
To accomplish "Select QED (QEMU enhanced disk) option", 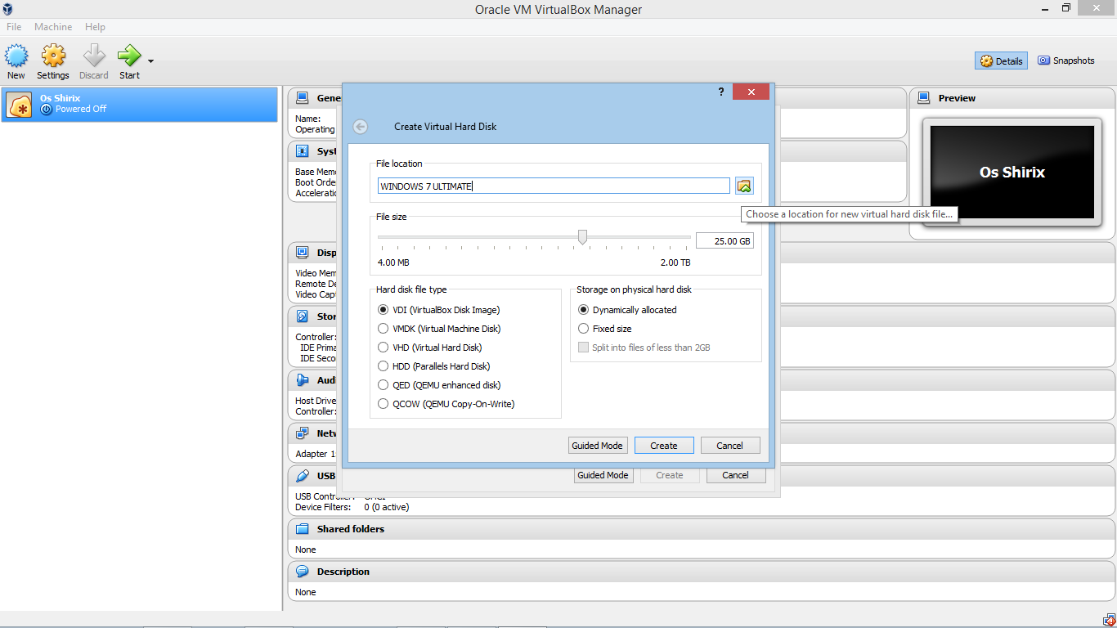I will [x=439, y=385].
